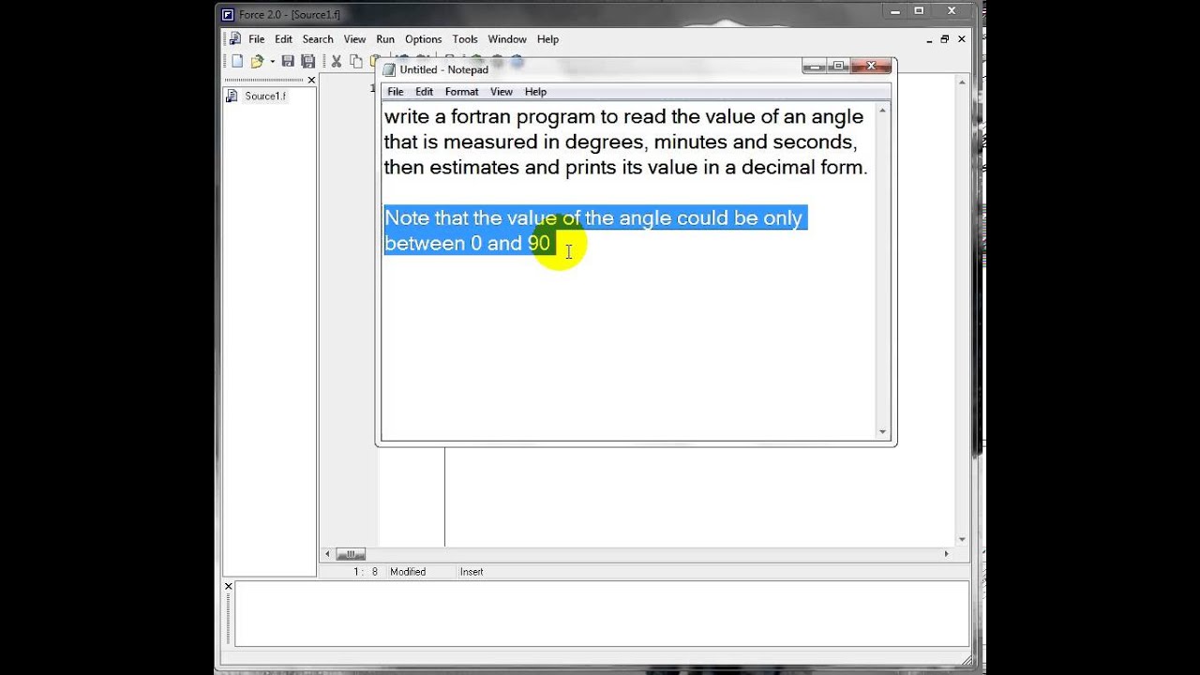Click Force editor vertical scrollbar up arrow
The width and height of the screenshot is (1200, 675).
pos(962,82)
